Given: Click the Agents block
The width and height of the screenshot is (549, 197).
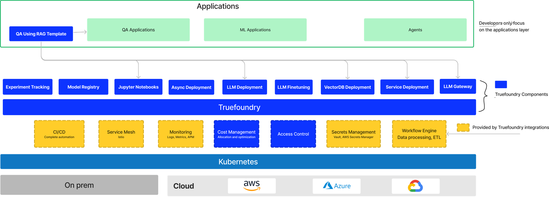Looking at the screenshot, I should coord(415,30).
